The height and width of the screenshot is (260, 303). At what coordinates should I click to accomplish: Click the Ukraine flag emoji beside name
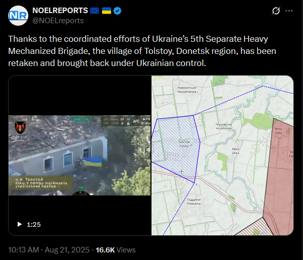[x=107, y=11]
